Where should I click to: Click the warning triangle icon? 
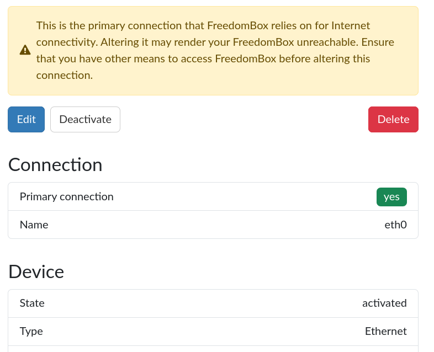(25, 50)
